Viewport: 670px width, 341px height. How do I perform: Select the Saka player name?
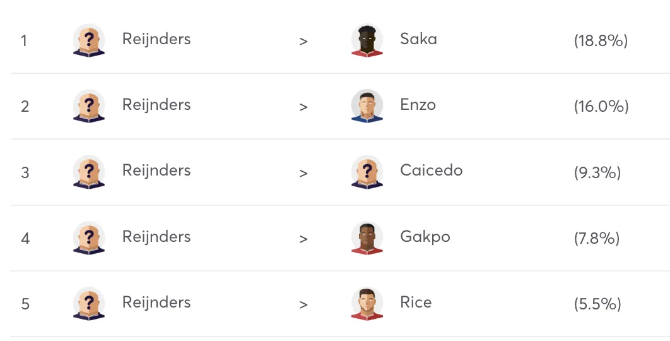pos(418,39)
